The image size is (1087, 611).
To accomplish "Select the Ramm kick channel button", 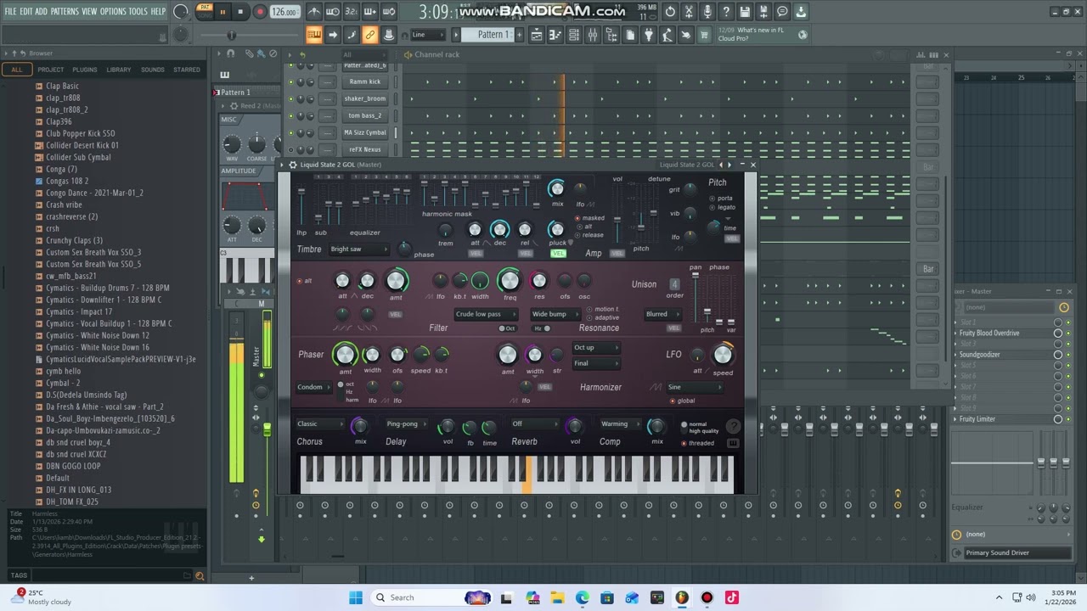I will coord(364,81).
